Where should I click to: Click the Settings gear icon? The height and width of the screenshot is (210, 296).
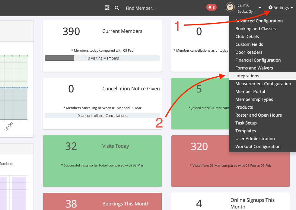click(x=270, y=8)
